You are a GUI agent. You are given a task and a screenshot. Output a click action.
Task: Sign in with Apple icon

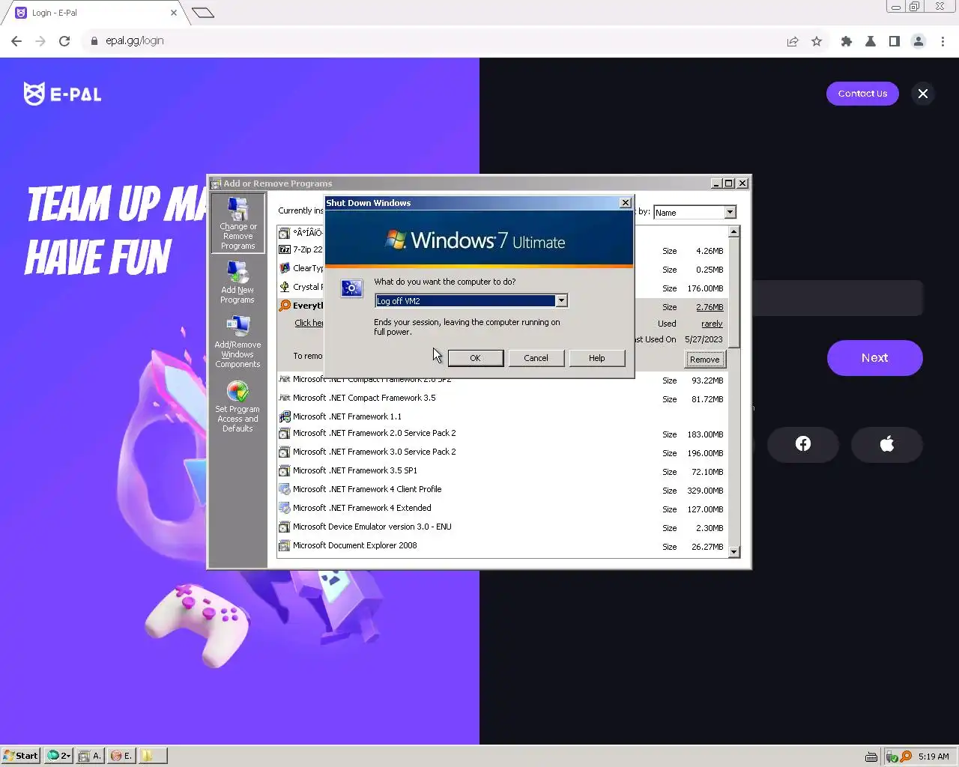click(x=887, y=444)
